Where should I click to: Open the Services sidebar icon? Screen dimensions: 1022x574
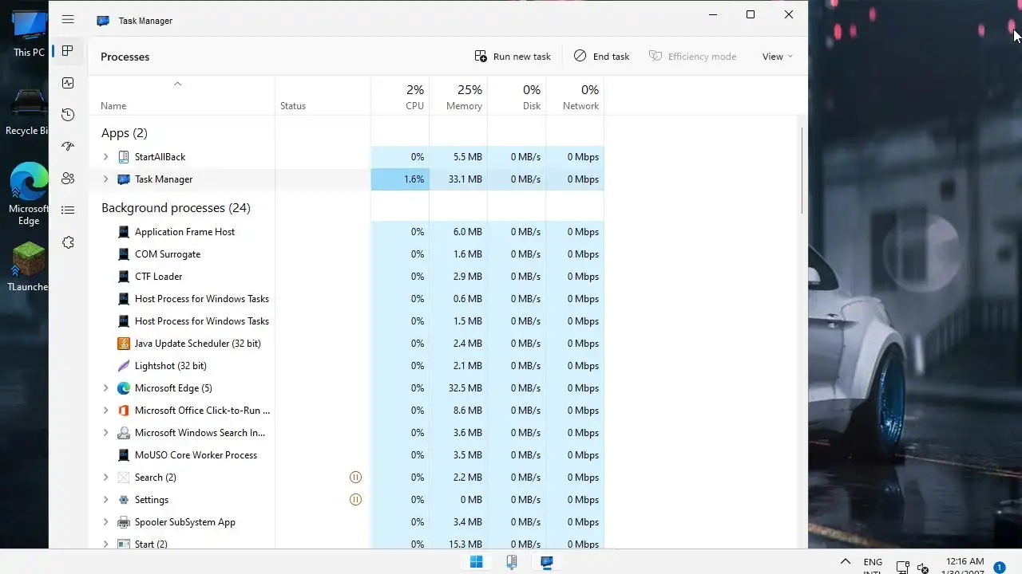68,242
